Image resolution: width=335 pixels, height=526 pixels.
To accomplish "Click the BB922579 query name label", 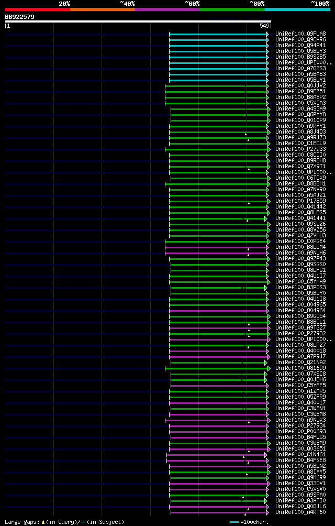I will point(19,16).
